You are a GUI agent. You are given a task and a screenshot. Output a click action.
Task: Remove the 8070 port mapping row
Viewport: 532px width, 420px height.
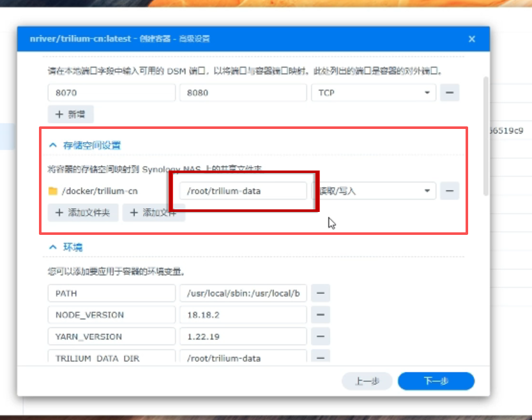[450, 93]
